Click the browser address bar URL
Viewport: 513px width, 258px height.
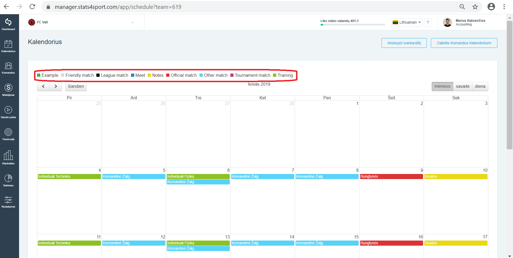118,7
